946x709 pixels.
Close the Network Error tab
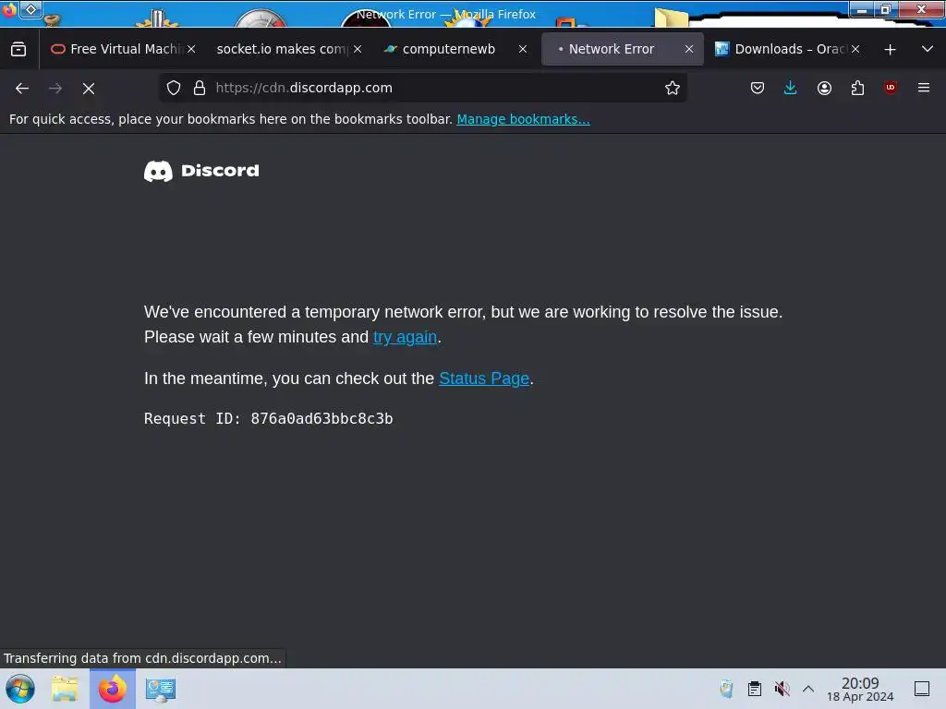(689, 50)
